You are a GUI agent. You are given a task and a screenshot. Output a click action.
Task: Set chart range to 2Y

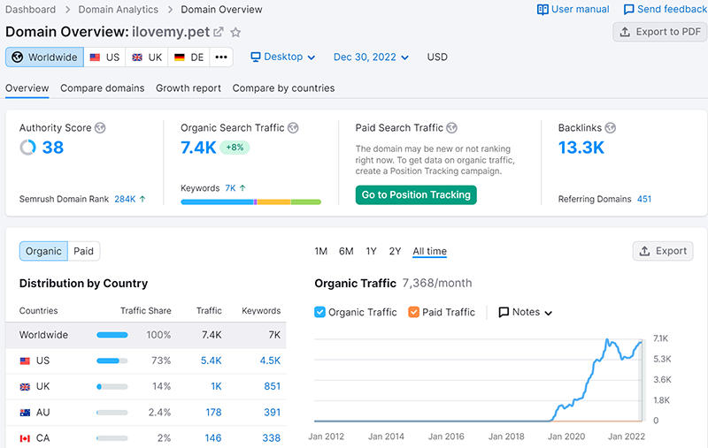click(395, 251)
